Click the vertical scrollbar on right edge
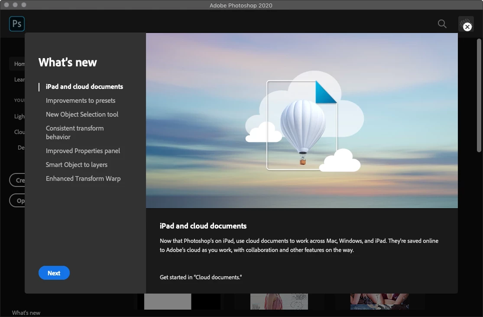The image size is (483, 317). pos(479,95)
